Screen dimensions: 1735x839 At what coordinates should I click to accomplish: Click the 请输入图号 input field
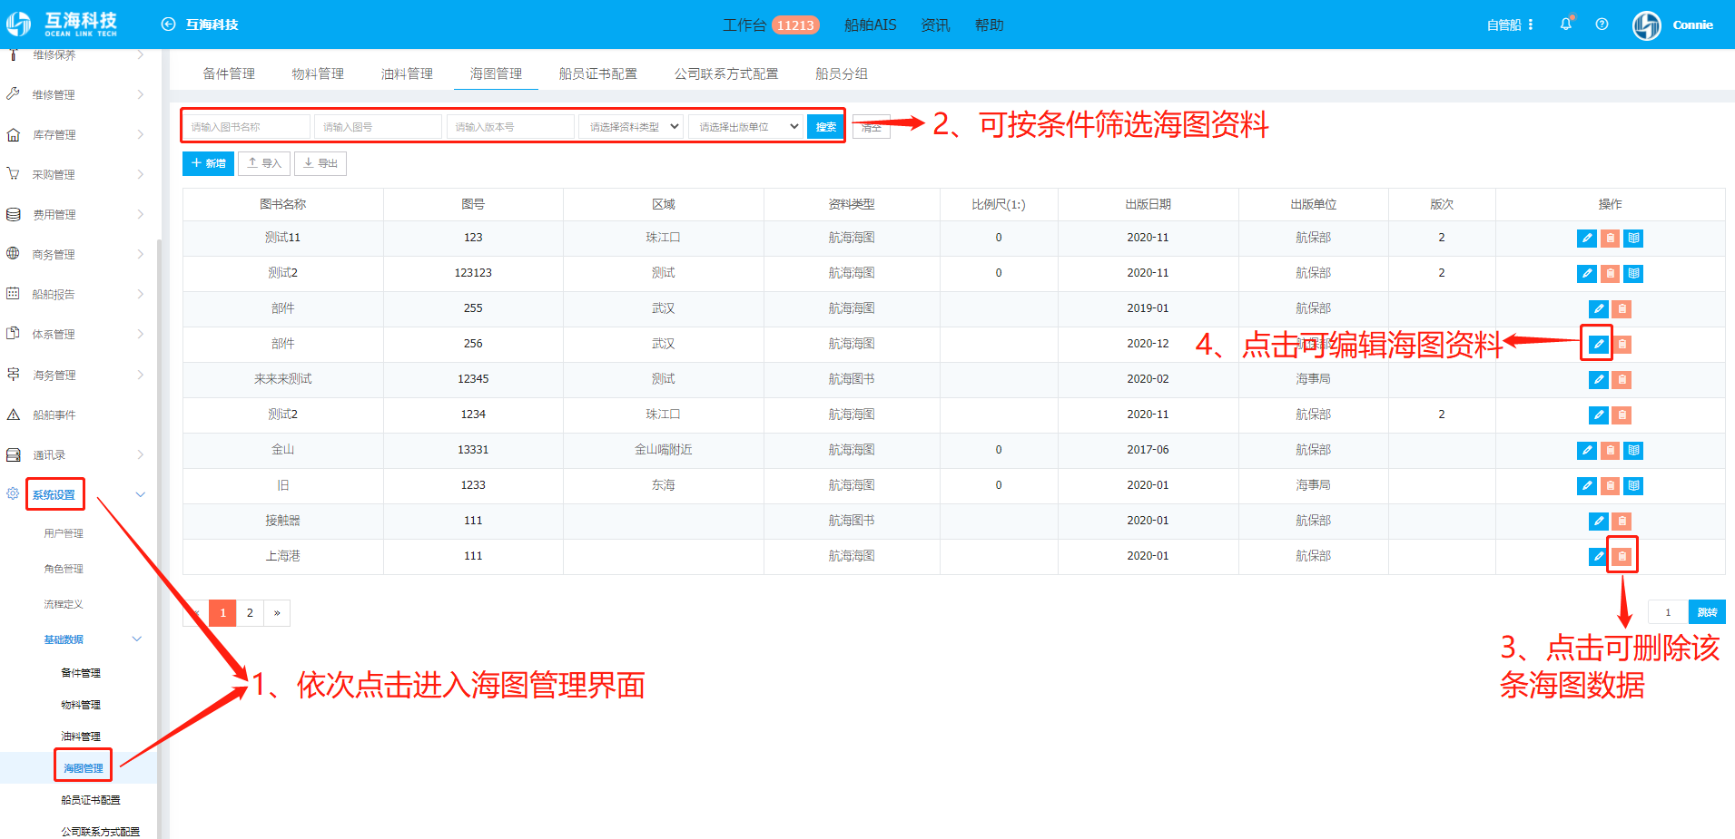click(378, 127)
